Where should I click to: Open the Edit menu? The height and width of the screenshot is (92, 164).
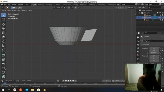point(9,4)
